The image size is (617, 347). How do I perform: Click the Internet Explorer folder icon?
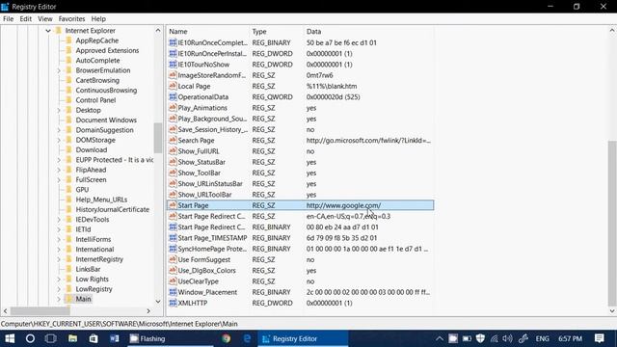[x=59, y=30]
